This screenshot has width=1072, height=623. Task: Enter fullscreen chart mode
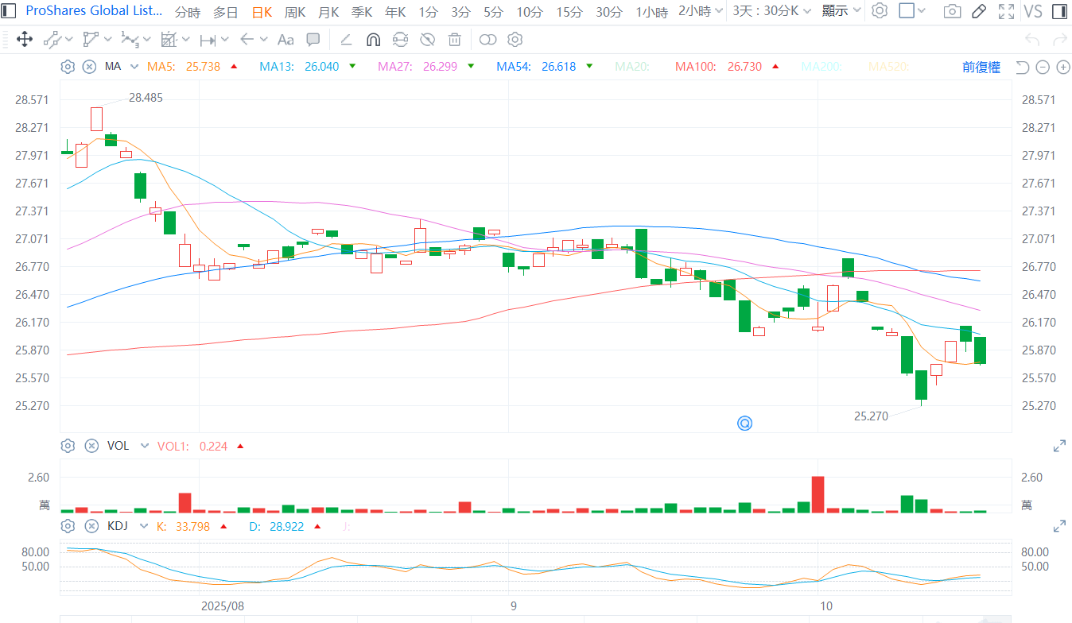(x=1006, y=11)
